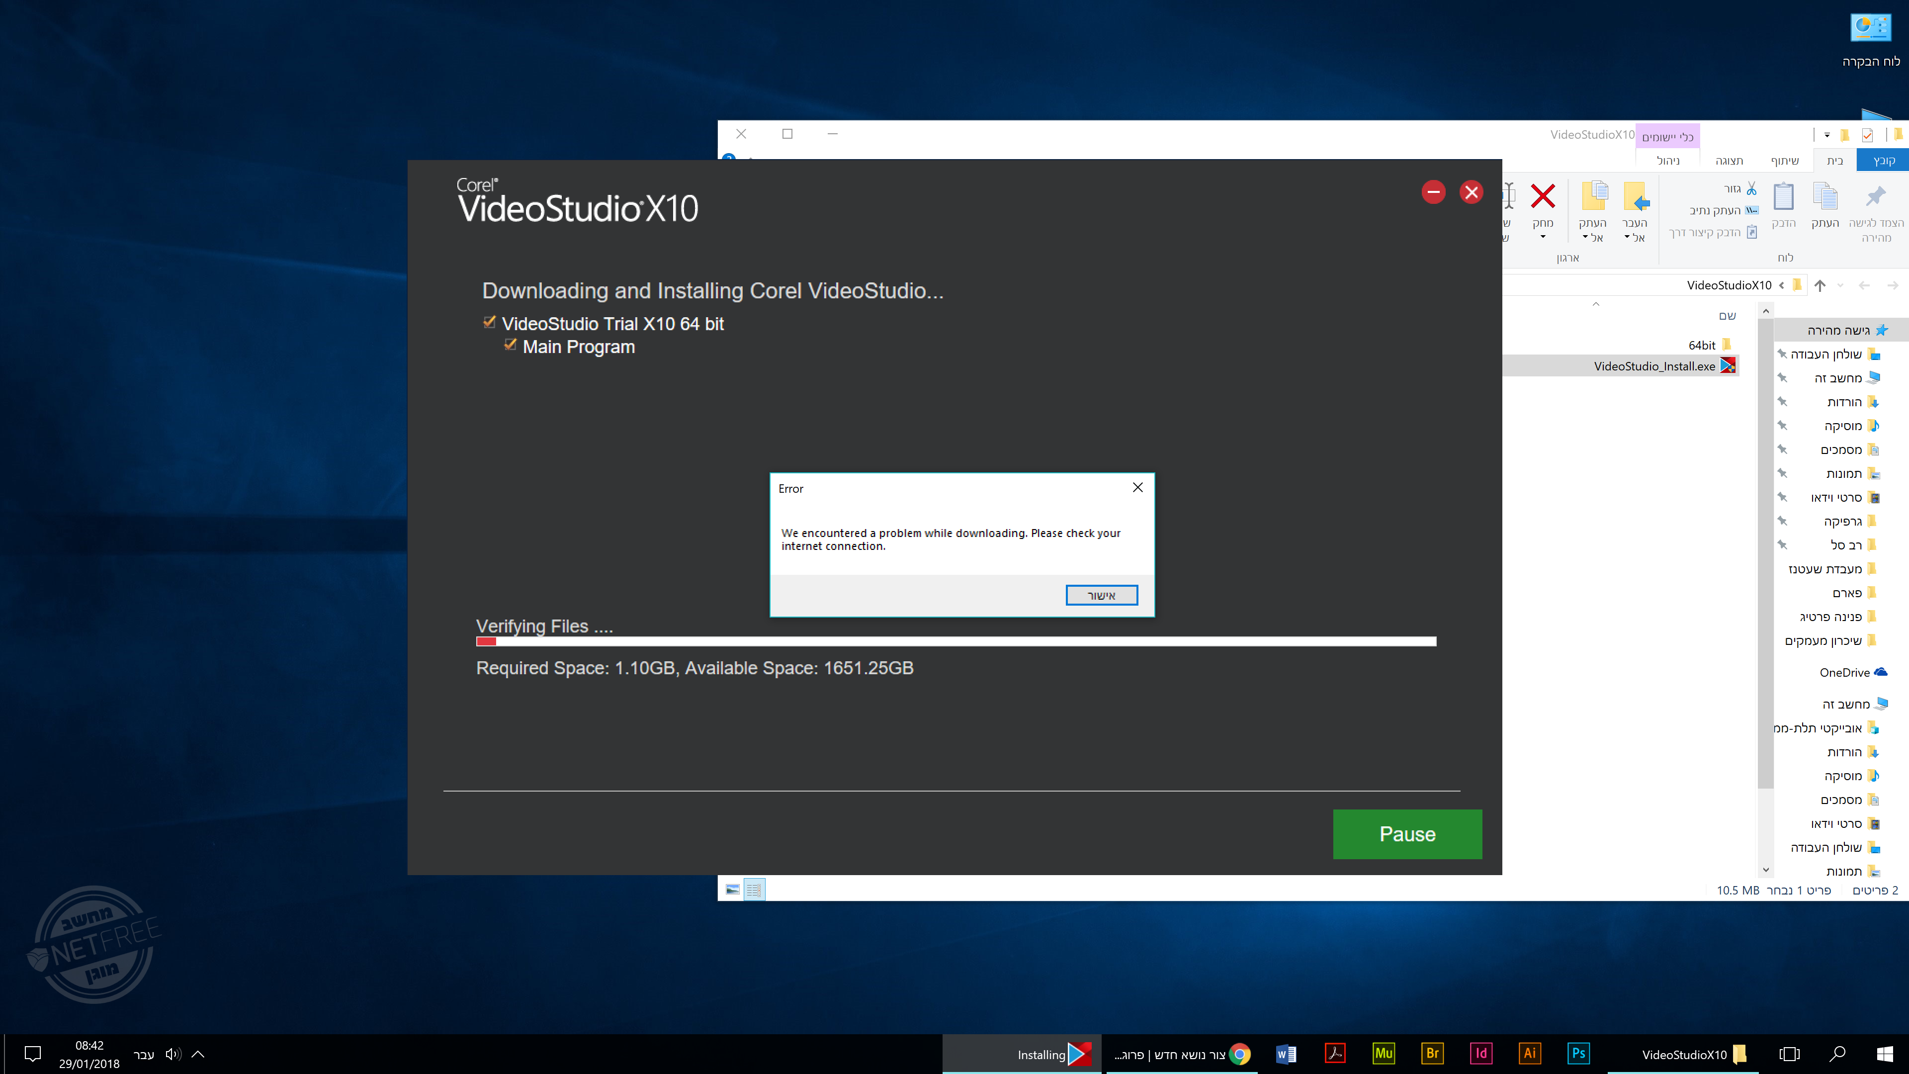Confirm the Error dialog with the אישור button
Viewport: 1909px width, 1074px height.
coord(1101,595)
